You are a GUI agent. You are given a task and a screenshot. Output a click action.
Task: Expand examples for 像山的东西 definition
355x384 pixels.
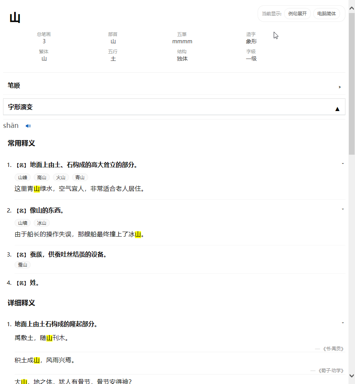342,209
